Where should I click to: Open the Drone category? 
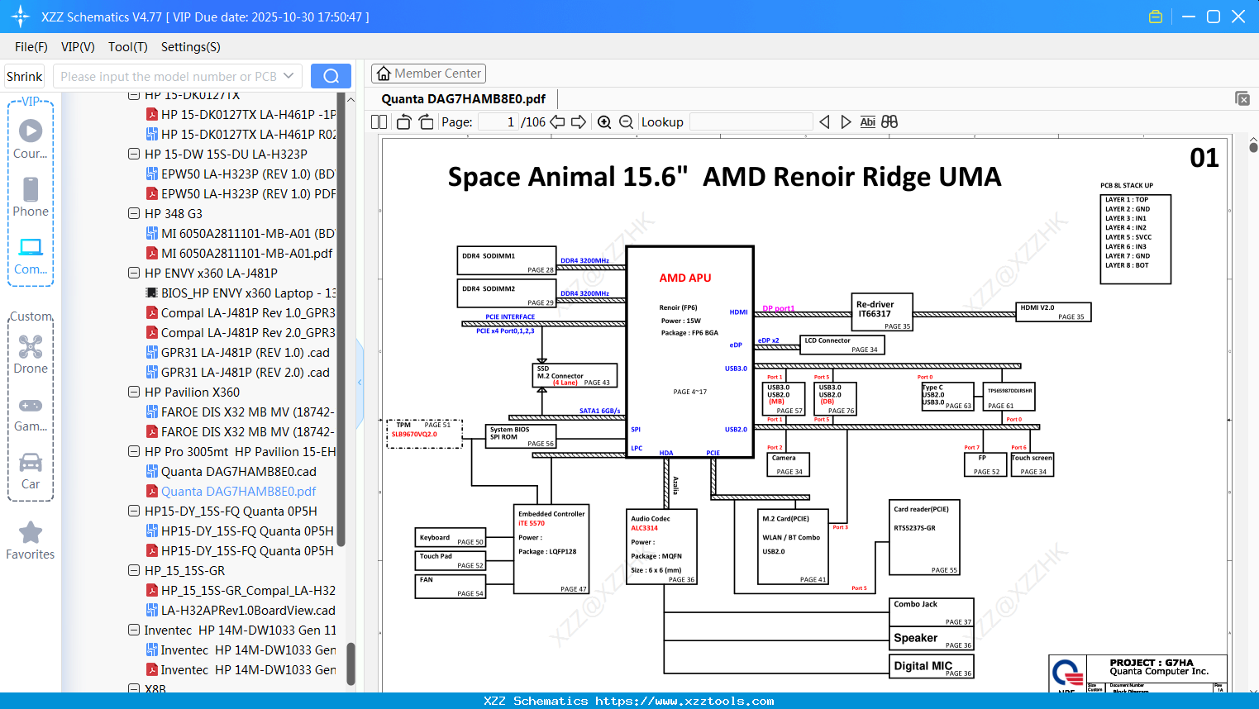(31, 354)
